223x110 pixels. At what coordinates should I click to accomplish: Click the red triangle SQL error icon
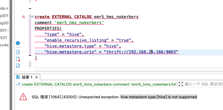(23, 97)
